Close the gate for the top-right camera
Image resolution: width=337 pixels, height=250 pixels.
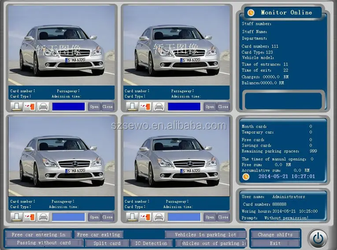[223, 107]
